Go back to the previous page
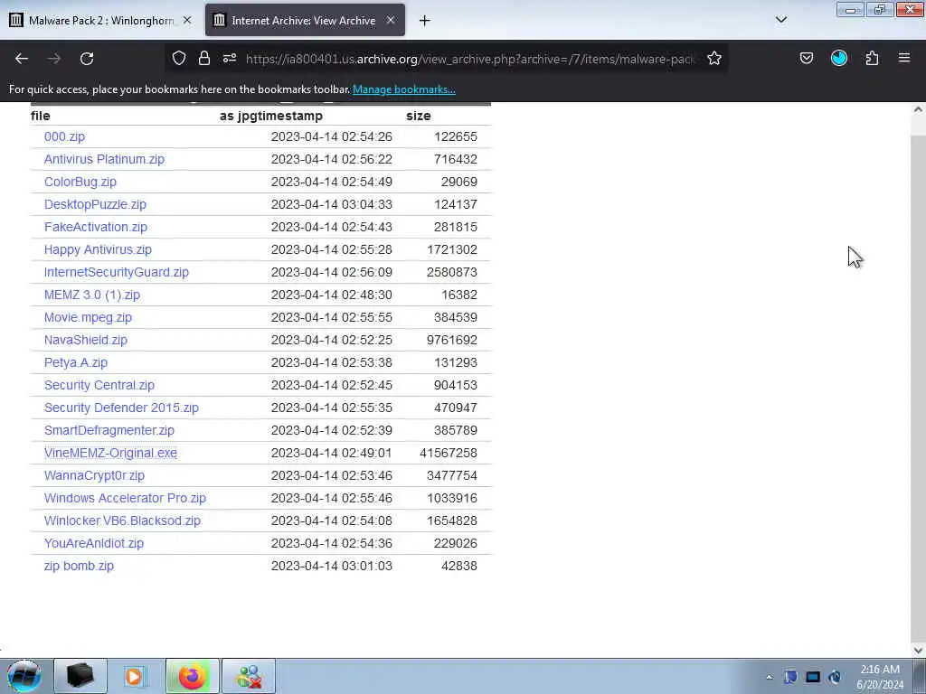Image resolution: width=926 pixels, height=694 pixels. pyautogui.click(x=22, y=59)
